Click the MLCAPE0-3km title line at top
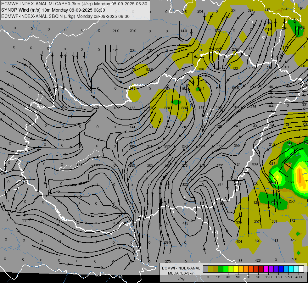 click(x=74, y=4)
